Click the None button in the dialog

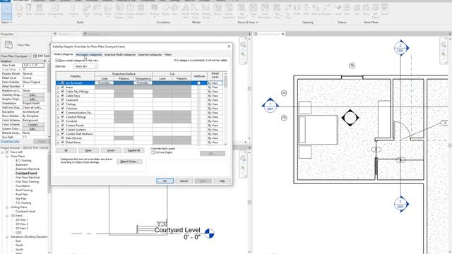pyautogui.click(x=88, y=150)
